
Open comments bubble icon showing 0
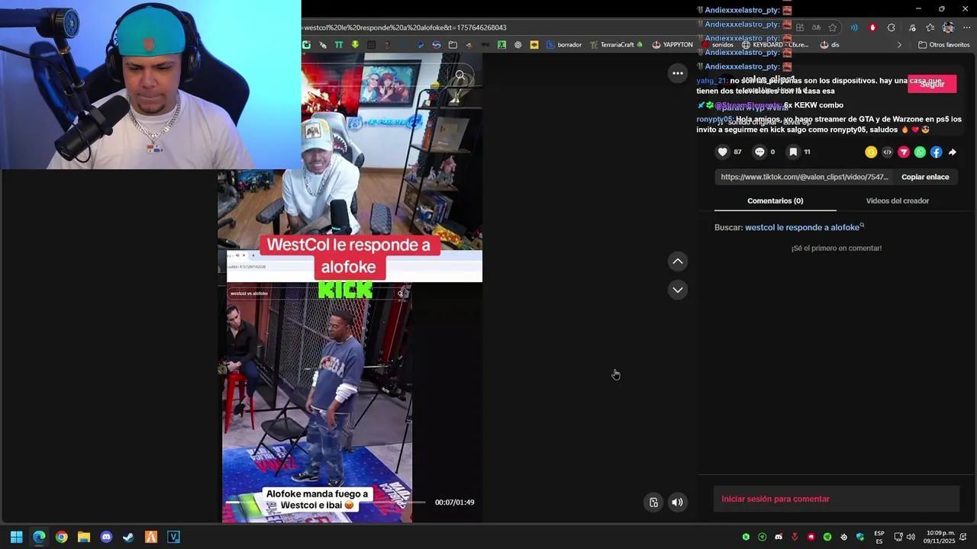click(759, 152)
